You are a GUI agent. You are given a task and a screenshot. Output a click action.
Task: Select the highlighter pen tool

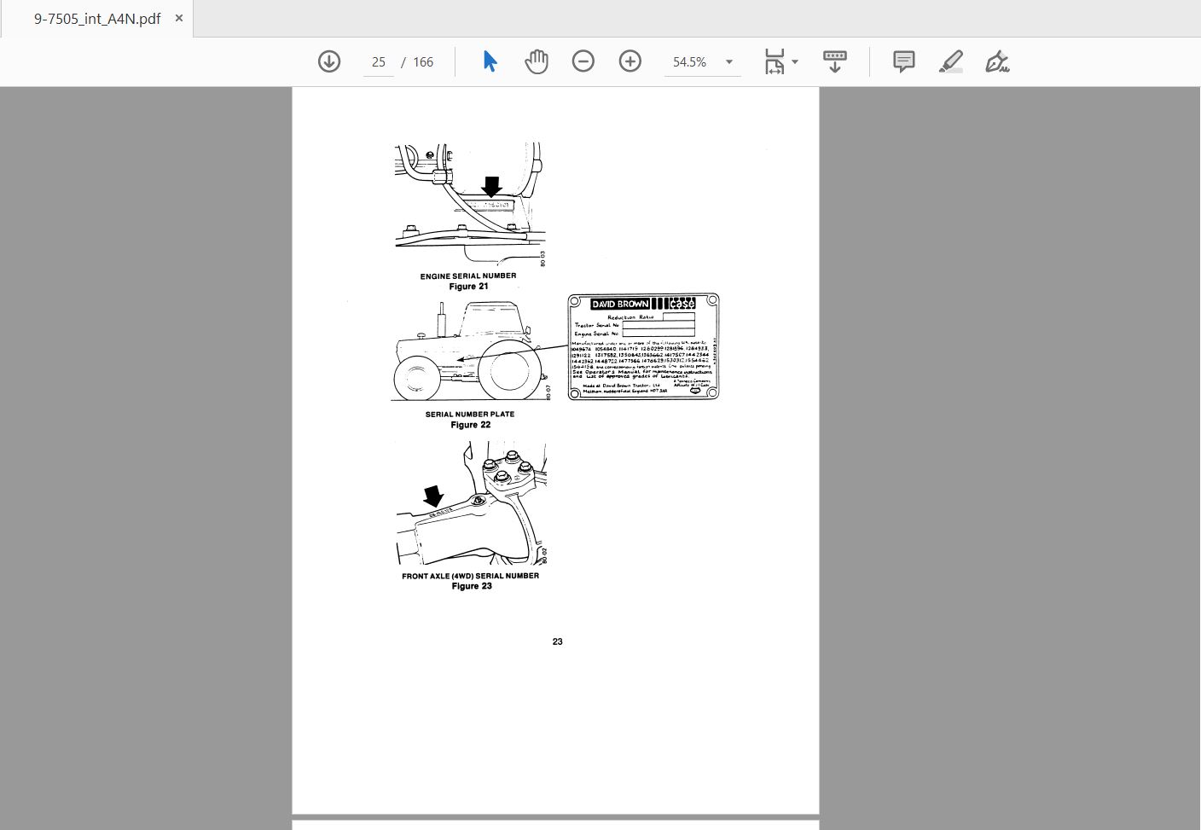point(950,61)
